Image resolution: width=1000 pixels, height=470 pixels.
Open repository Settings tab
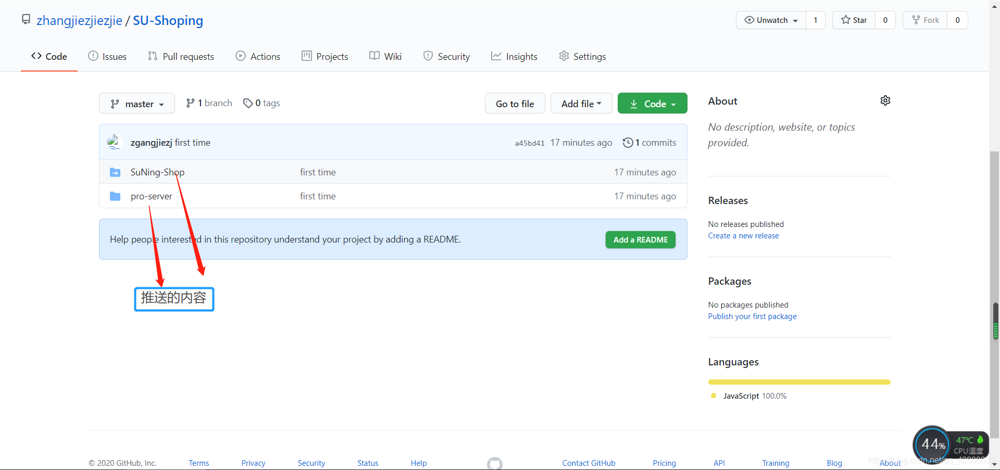point(582,56)
